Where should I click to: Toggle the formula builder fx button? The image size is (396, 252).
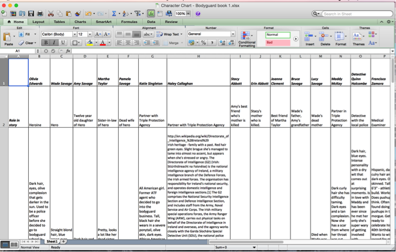[x=151, y=14]
